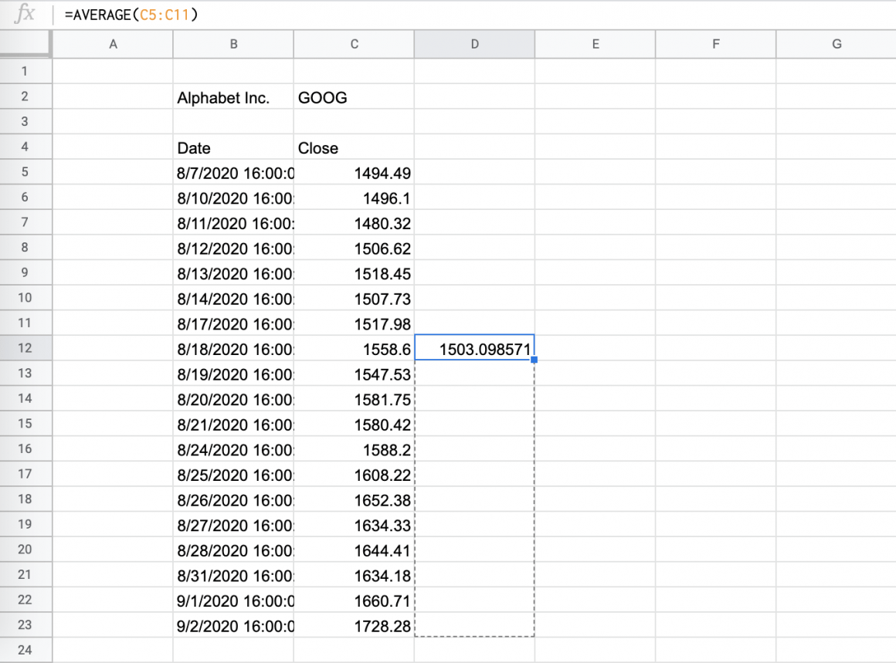
Task: Click the Date header cell
Action: pyautogui.click(x=232, y=147)
